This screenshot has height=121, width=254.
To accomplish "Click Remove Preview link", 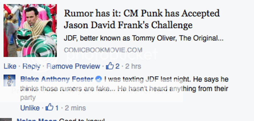I will [x=73, y=66].
